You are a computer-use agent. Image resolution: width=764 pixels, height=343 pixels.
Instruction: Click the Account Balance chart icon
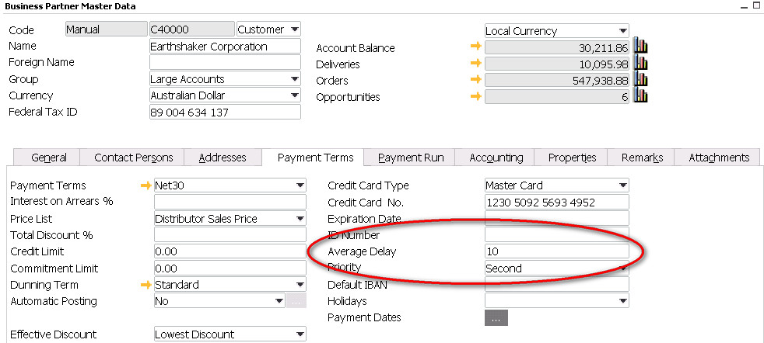click(640, 47)
